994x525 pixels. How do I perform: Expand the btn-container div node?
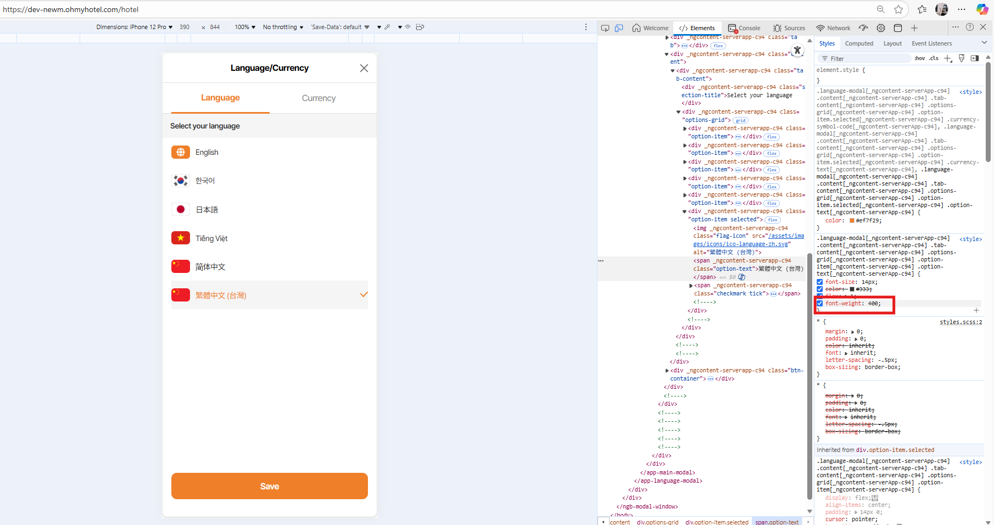pyautogui.click(x=667, y=371)
